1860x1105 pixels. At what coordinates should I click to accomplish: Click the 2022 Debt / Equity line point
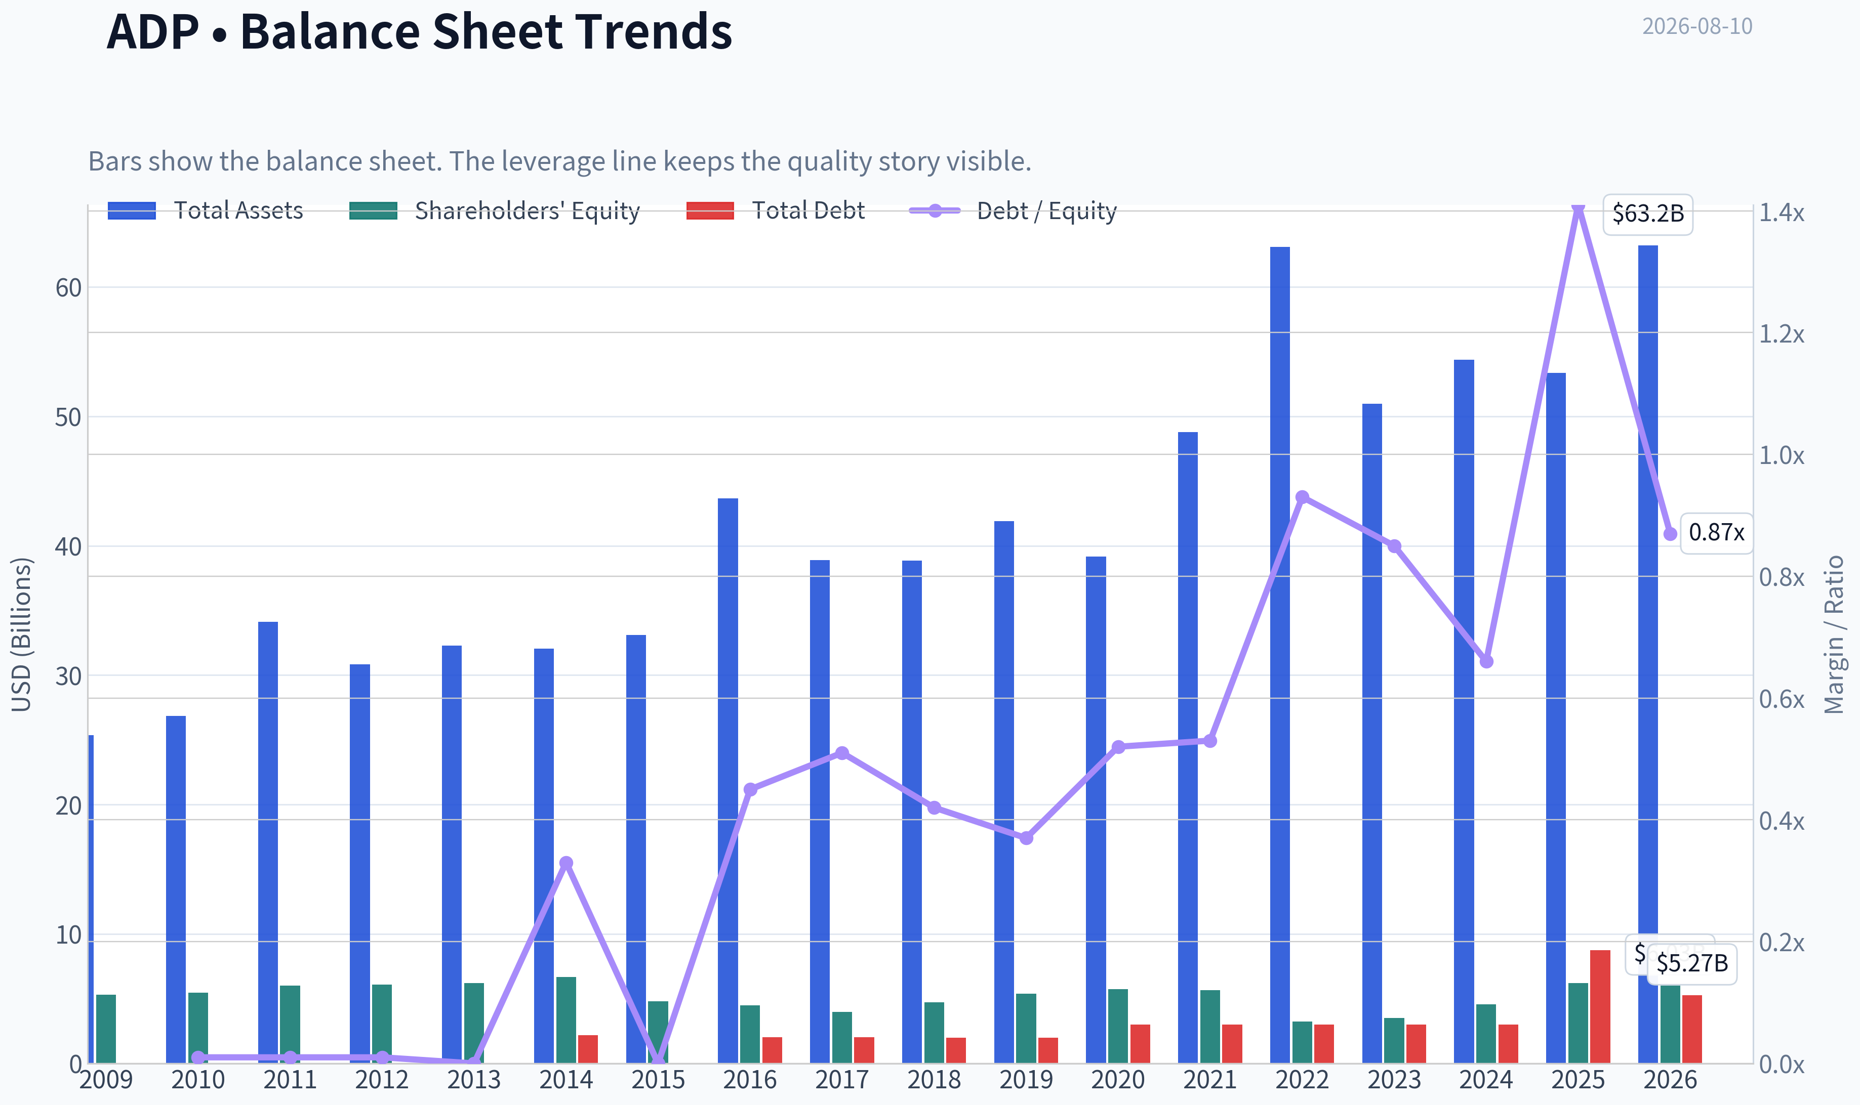click(1302, 497)
